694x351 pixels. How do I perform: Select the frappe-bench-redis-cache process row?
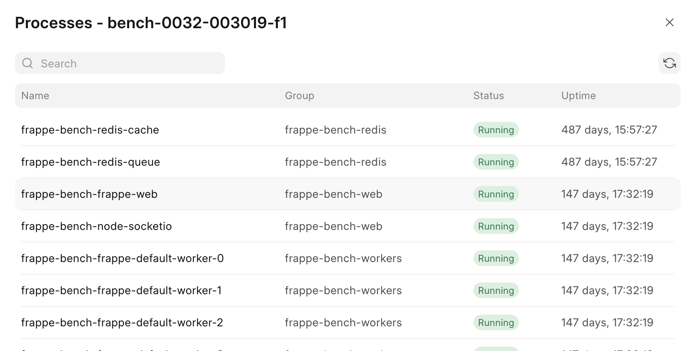(90, 130)
